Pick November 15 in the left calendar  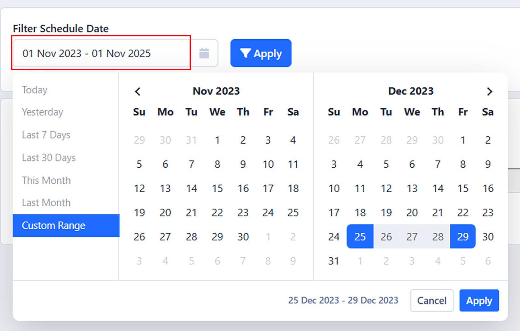tap(217, 188)
